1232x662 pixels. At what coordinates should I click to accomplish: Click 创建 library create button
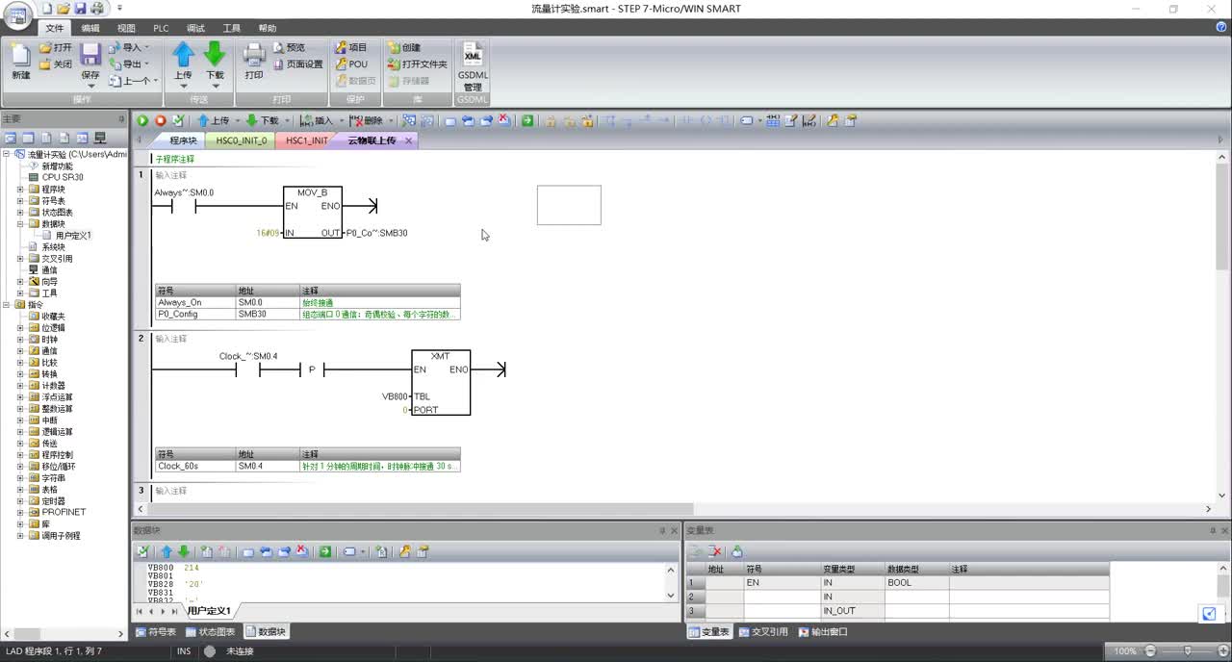pos(404,47)
